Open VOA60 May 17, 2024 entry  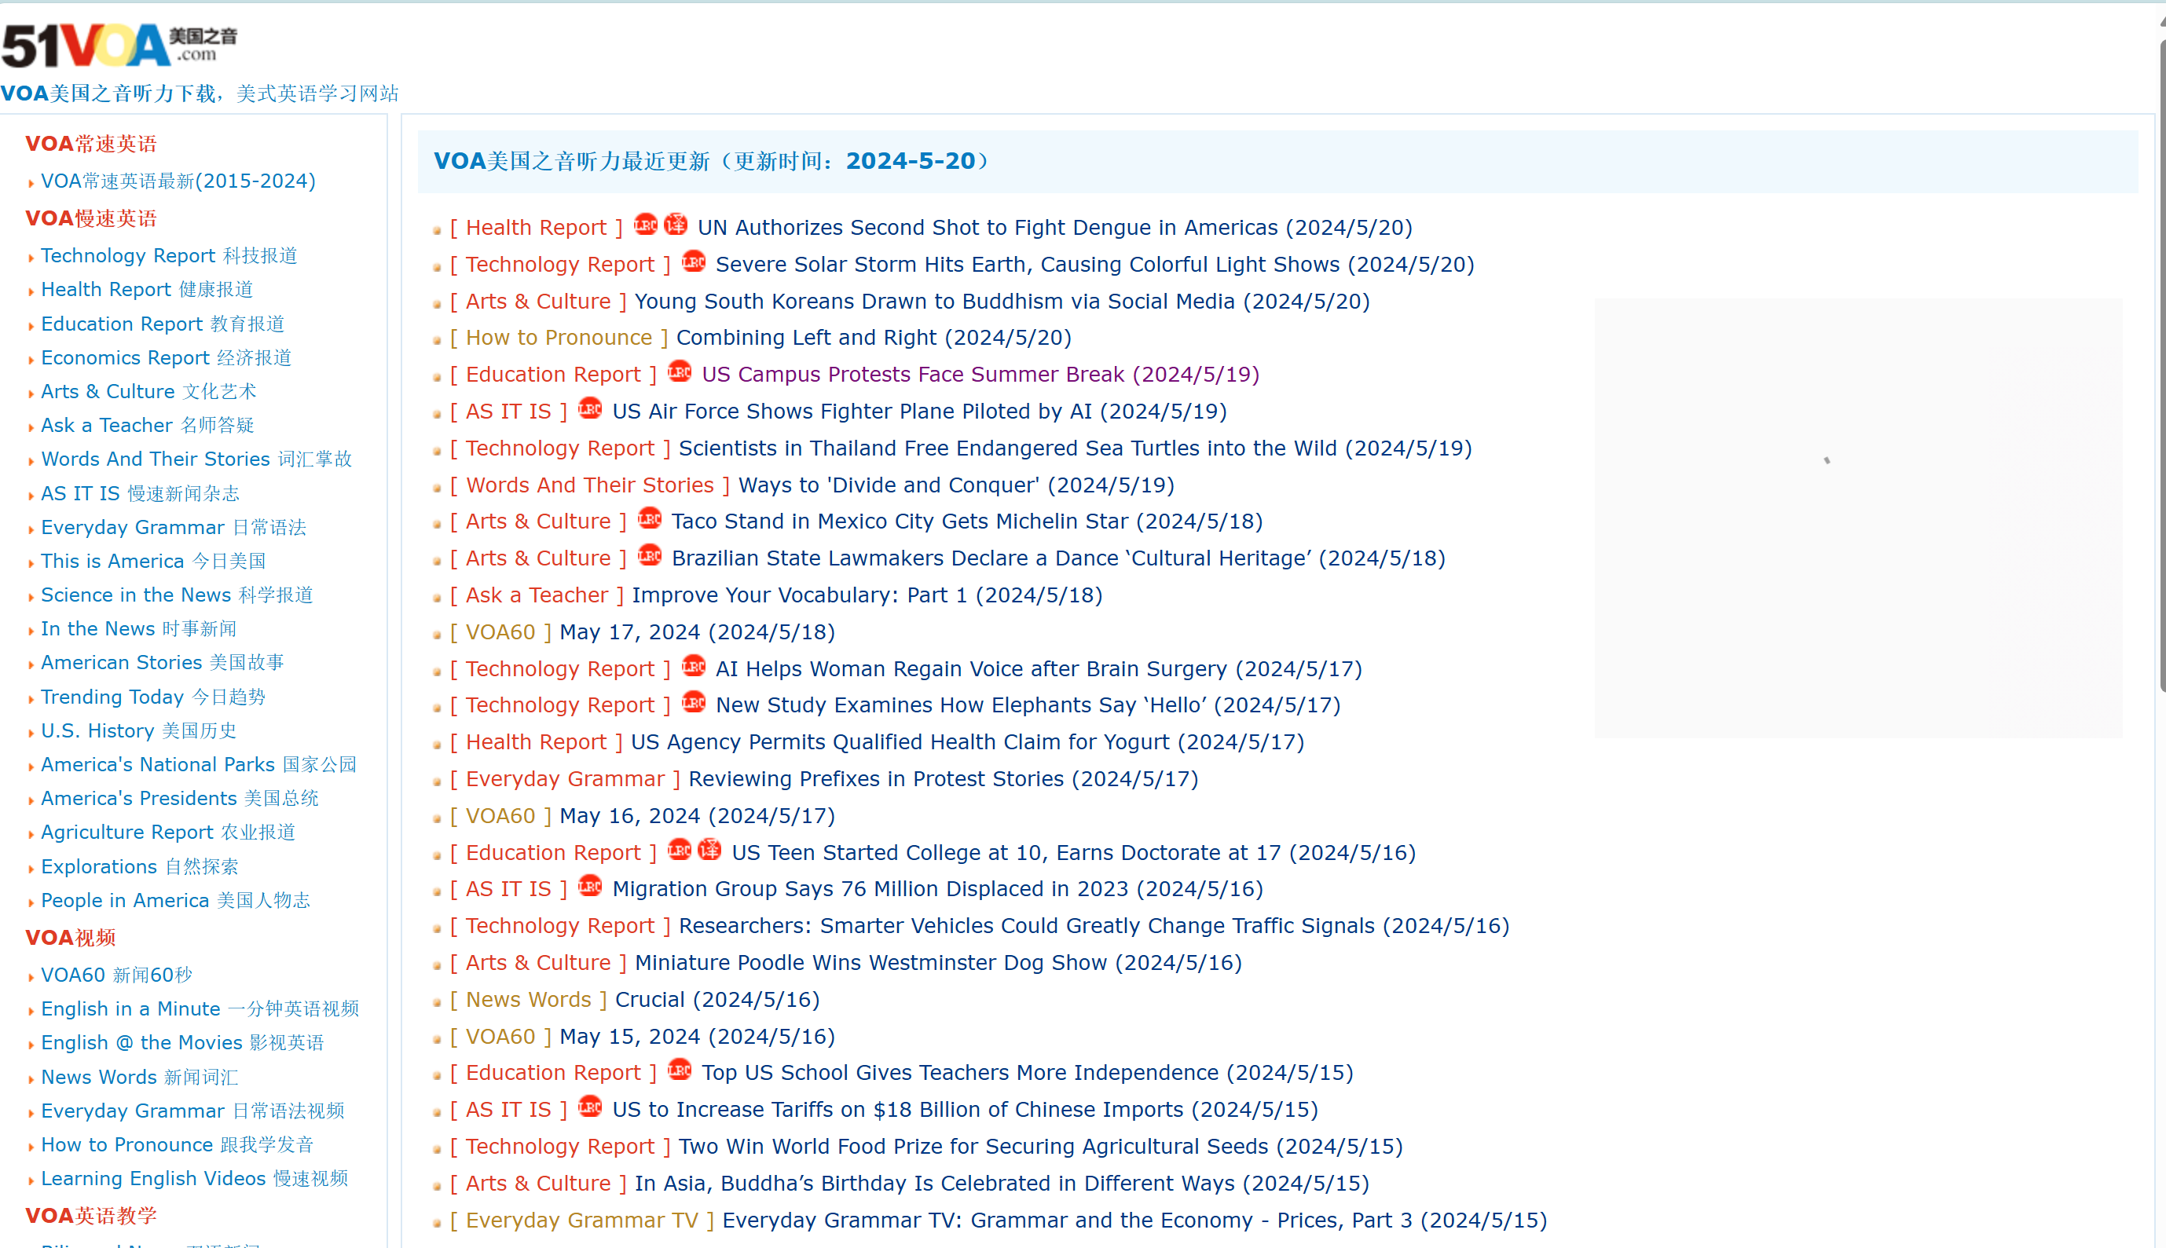(697, 631)
